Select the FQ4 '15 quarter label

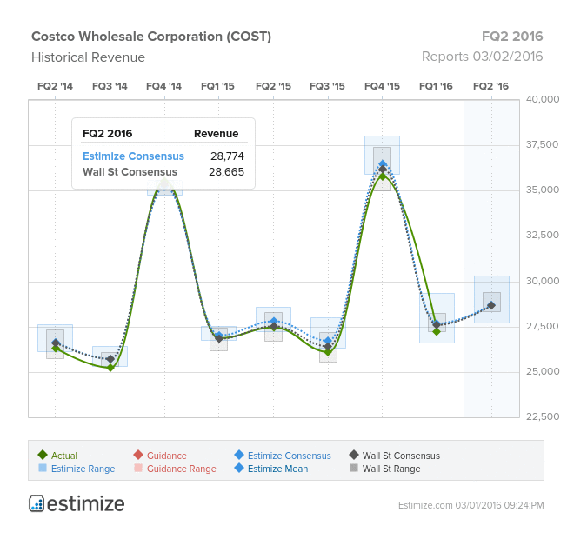pyautogui.click(x=383, y=86)
